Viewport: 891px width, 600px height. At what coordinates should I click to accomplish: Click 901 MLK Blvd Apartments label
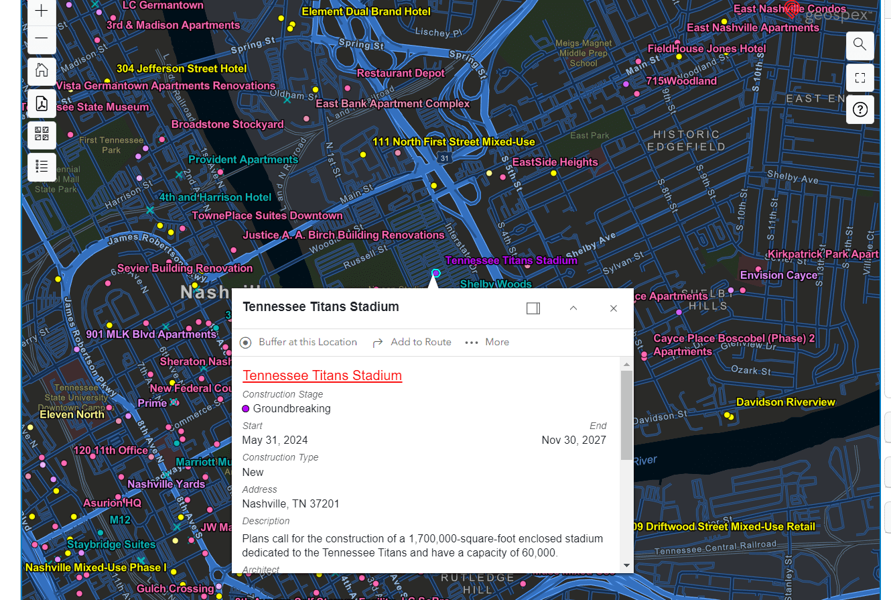pos(151,335)
